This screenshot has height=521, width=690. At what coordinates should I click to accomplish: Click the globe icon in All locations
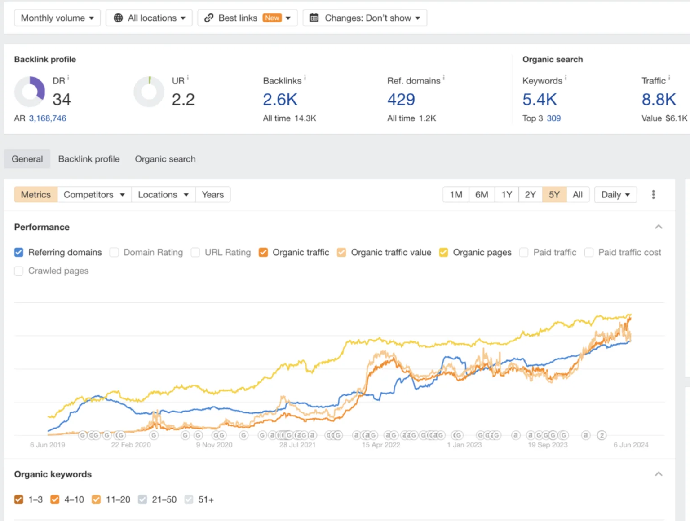pos(118,18)
